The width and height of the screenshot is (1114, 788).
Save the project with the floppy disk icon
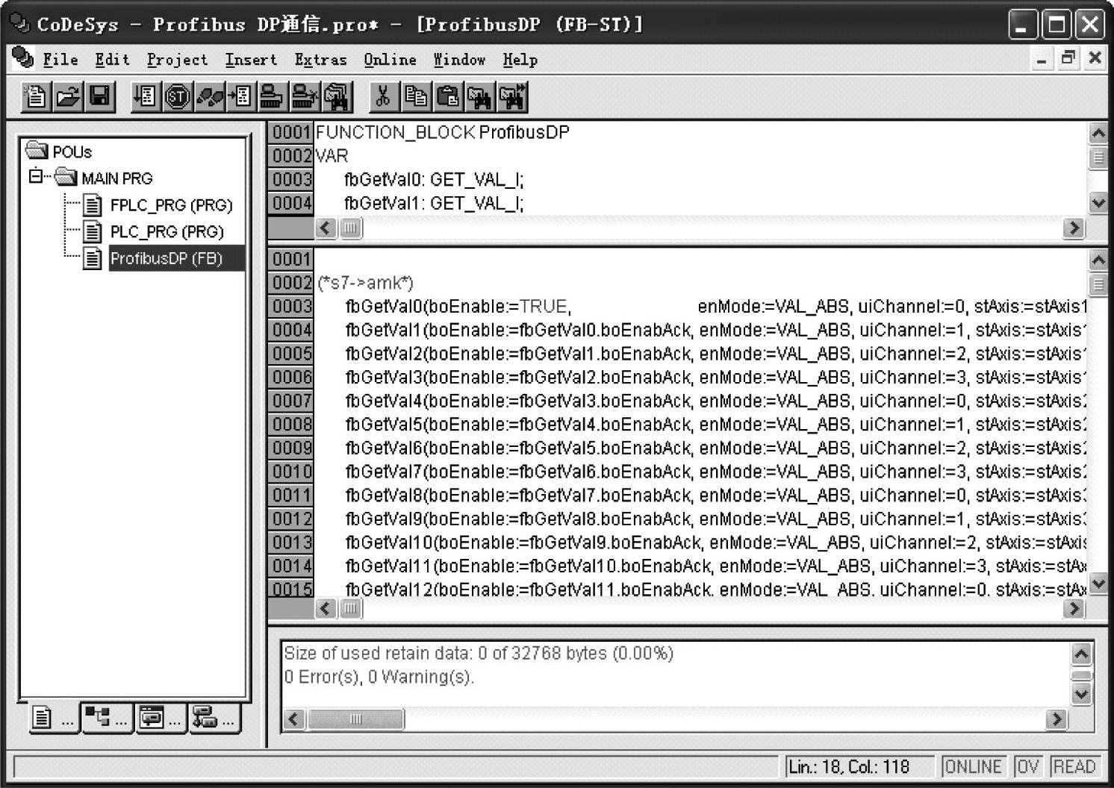(x=99, y=97)
